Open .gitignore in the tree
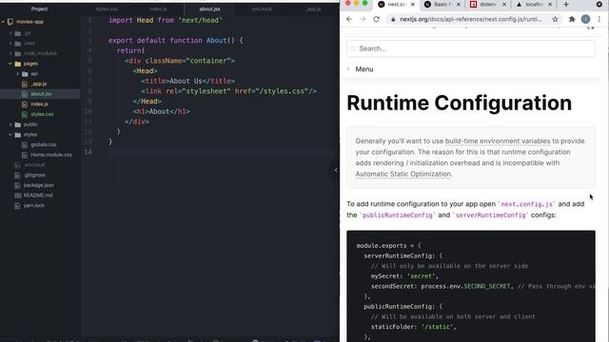 (x=34, y=175)
